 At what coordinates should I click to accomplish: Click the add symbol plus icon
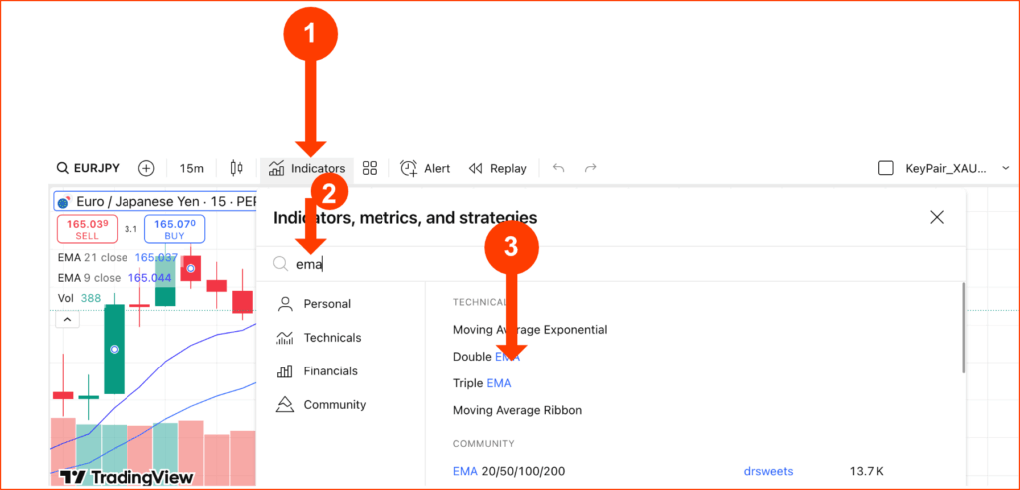click(x=147, y=168)
